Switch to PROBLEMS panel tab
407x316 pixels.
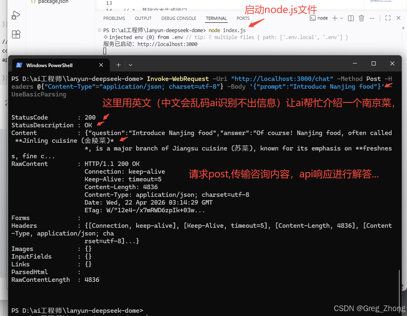114,18
